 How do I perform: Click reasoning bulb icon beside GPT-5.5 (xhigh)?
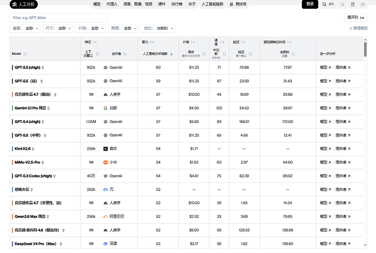point(43,67)
